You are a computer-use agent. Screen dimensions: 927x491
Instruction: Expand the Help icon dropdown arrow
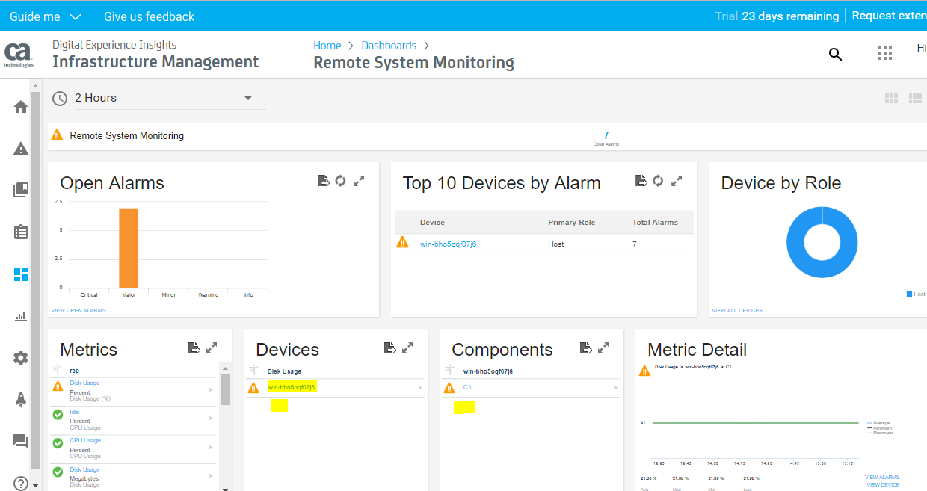pos(34,486)
